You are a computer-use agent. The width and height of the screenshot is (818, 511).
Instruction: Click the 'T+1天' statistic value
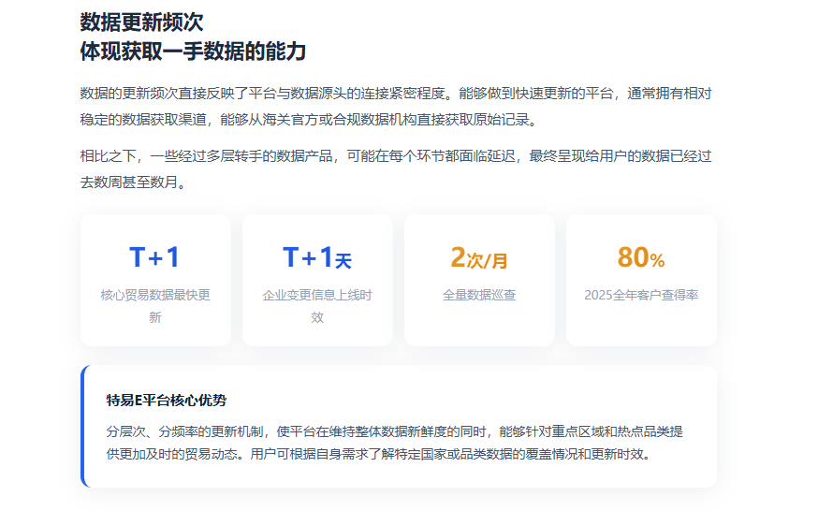[317, 257]
